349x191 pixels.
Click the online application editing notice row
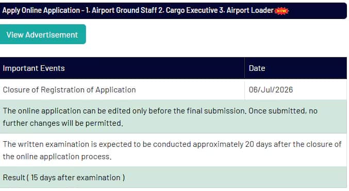point(173,117)
